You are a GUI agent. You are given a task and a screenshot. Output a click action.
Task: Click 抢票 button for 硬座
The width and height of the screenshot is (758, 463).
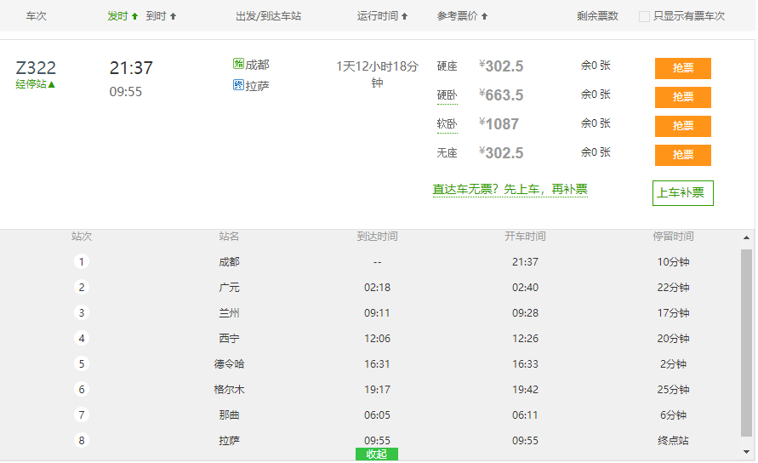pos(682,68)
